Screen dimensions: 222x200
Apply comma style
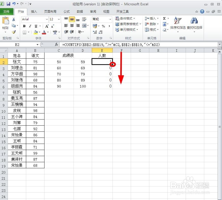click(109, 26)
